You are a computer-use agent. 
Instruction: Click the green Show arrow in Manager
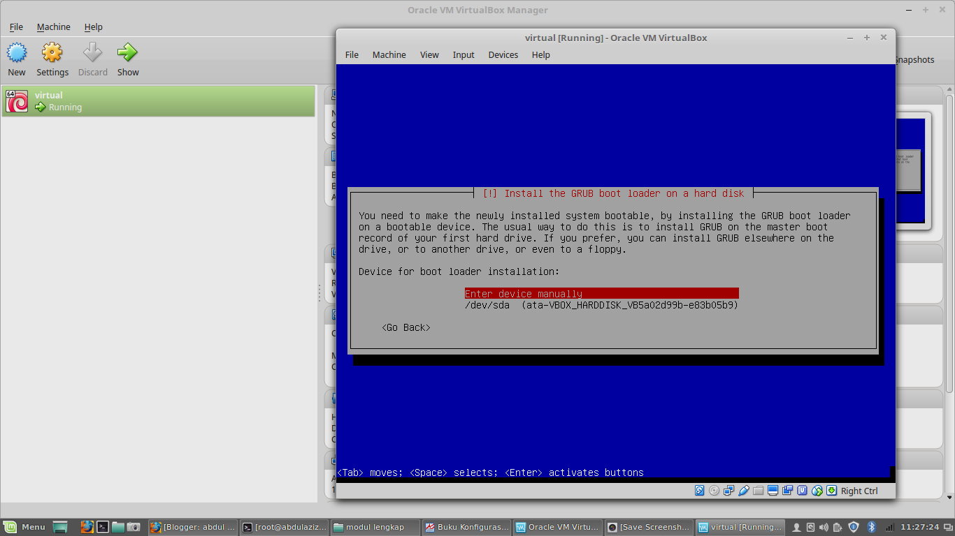(x=127, y=52)
